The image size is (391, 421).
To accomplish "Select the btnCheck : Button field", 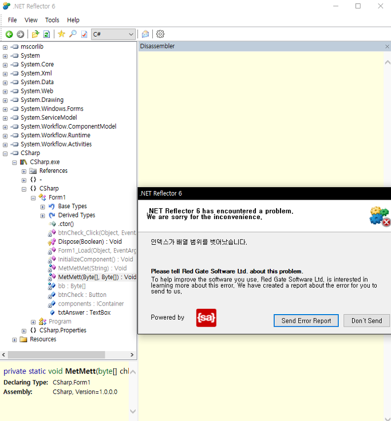I will click(x=82, y=295).
